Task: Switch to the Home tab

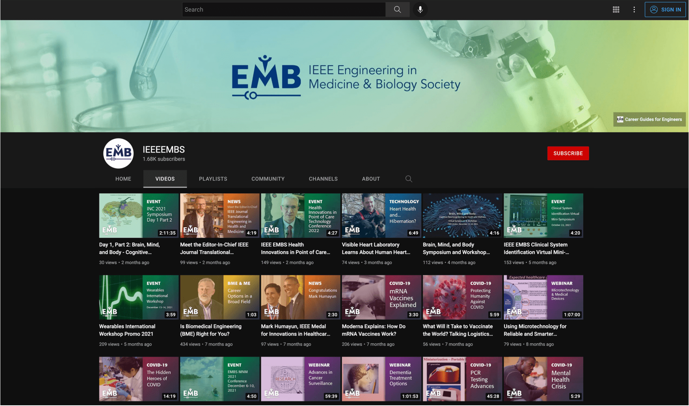Action: (x=123, y=179)
